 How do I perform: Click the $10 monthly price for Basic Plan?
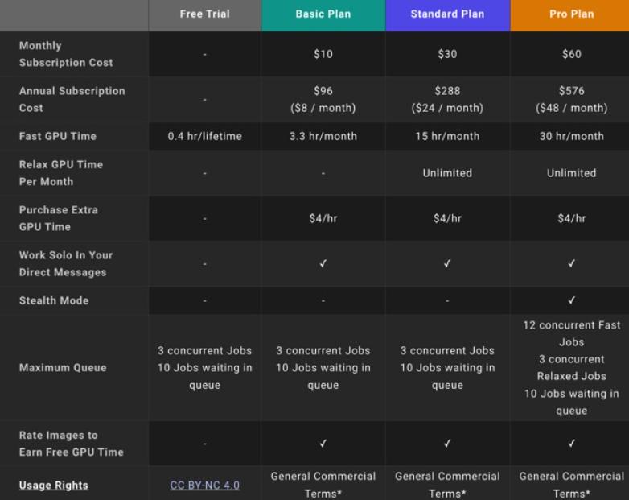click(323, 54)
